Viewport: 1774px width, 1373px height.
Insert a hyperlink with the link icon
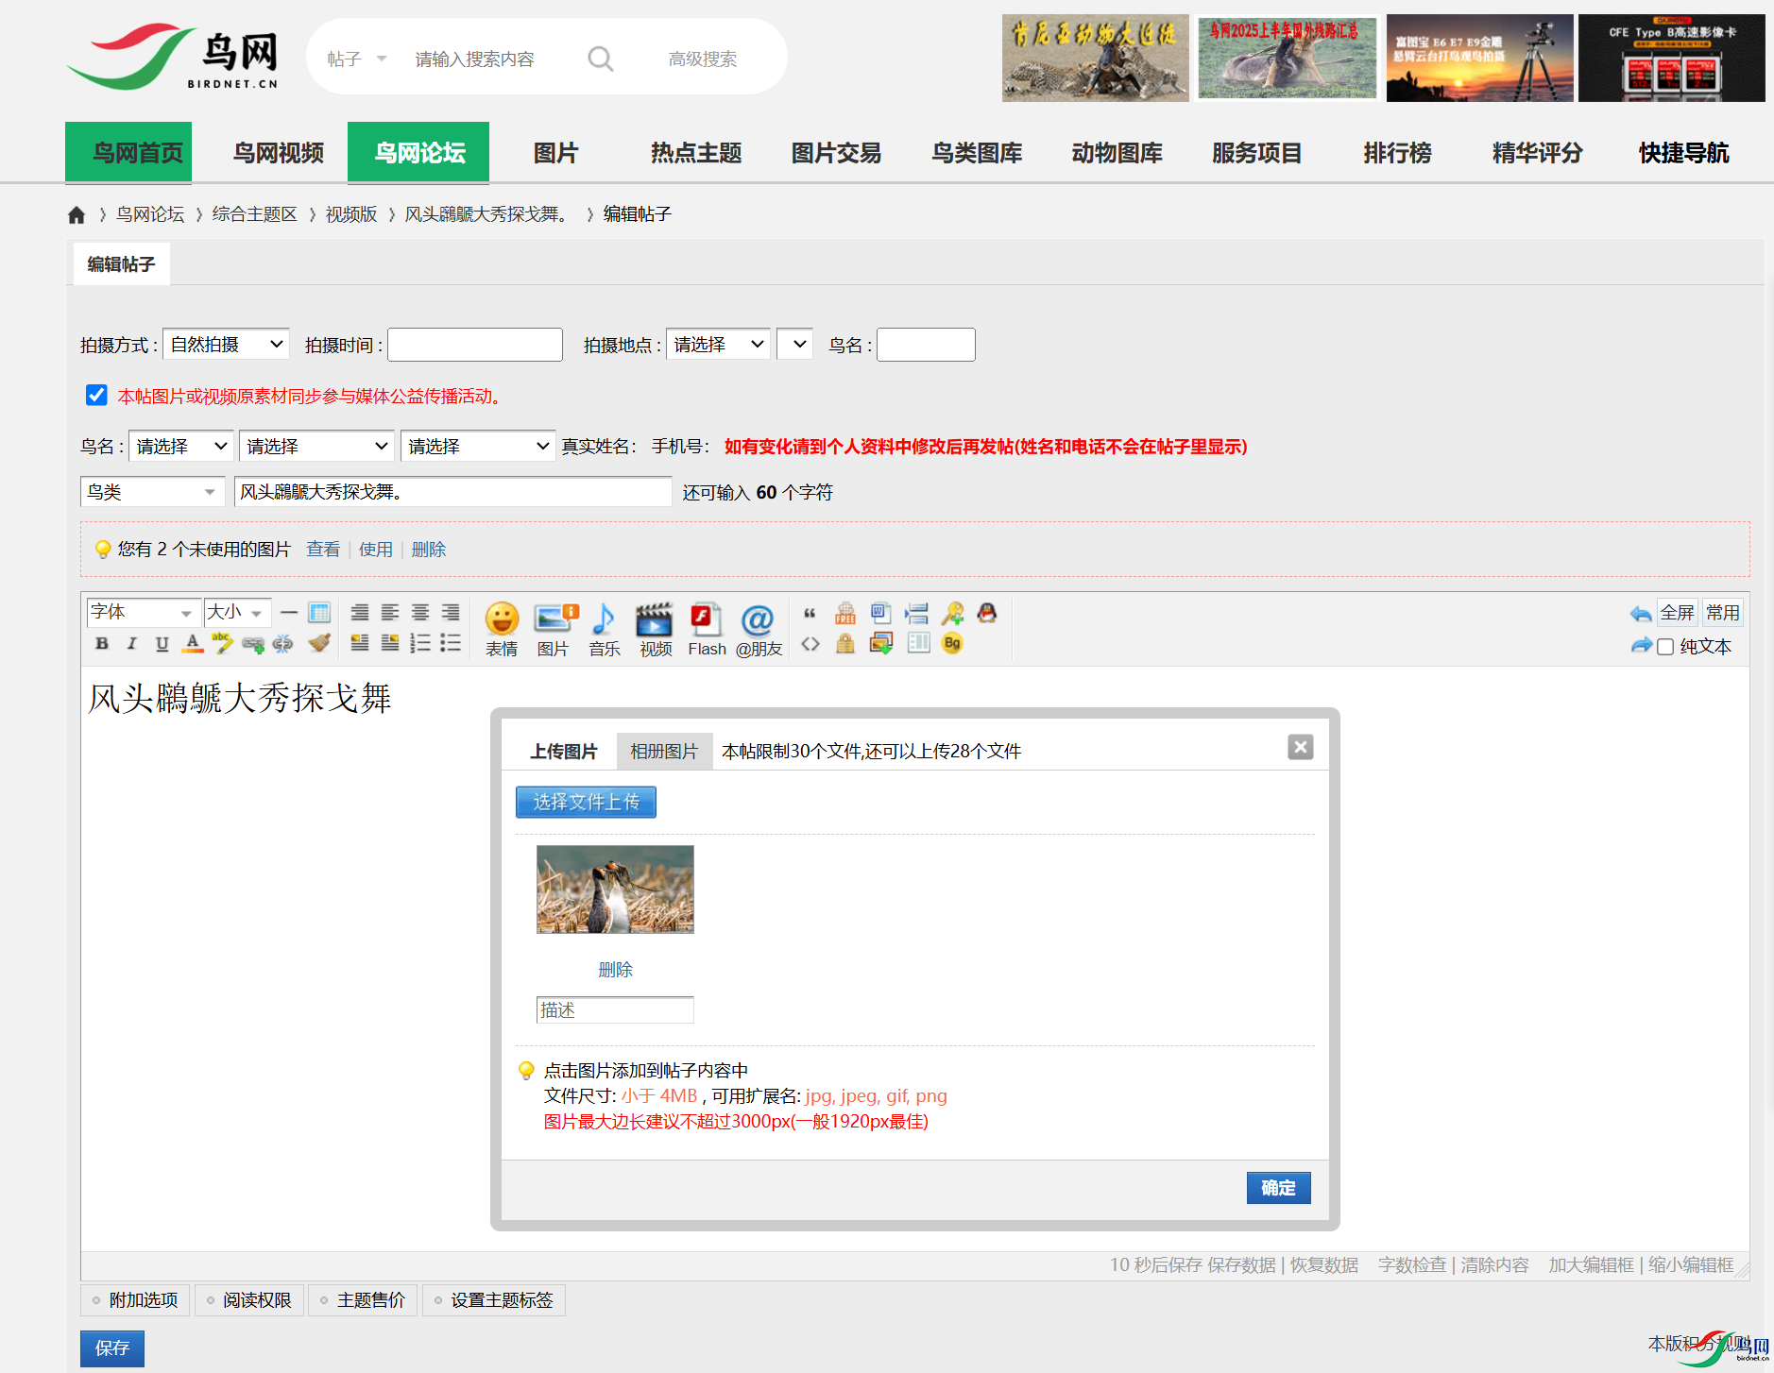coord(252,644)
